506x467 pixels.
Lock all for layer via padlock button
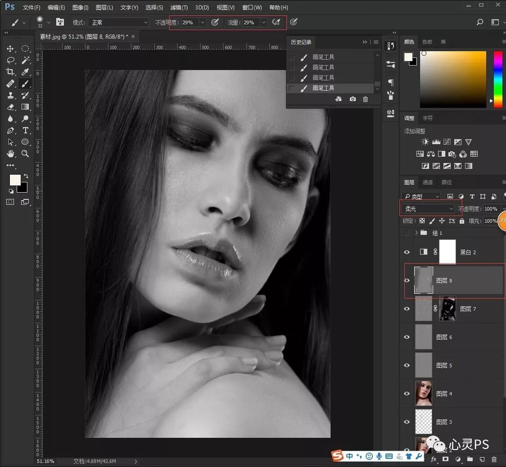pyautogui.click(x=462, y=221)
